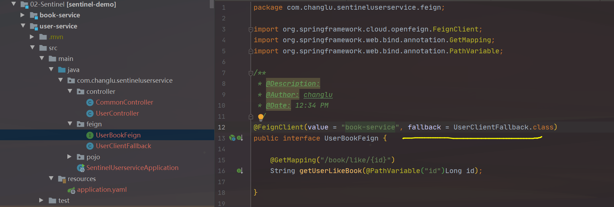Screen dimensions: 614x207
Task: Collapse the java folder arrow
Action: tap(51, 69)
